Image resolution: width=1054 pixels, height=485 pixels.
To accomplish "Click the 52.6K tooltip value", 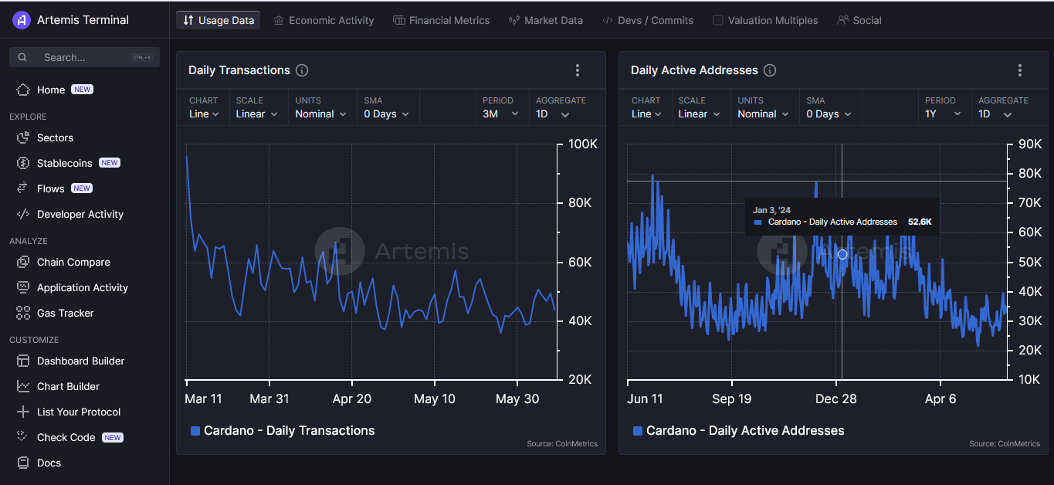I will coord(920,222).
